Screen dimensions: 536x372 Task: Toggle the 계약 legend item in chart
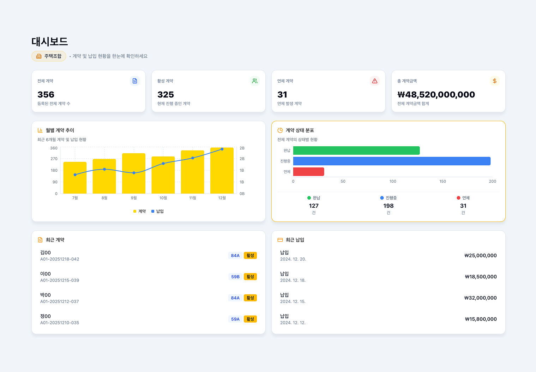139,211
